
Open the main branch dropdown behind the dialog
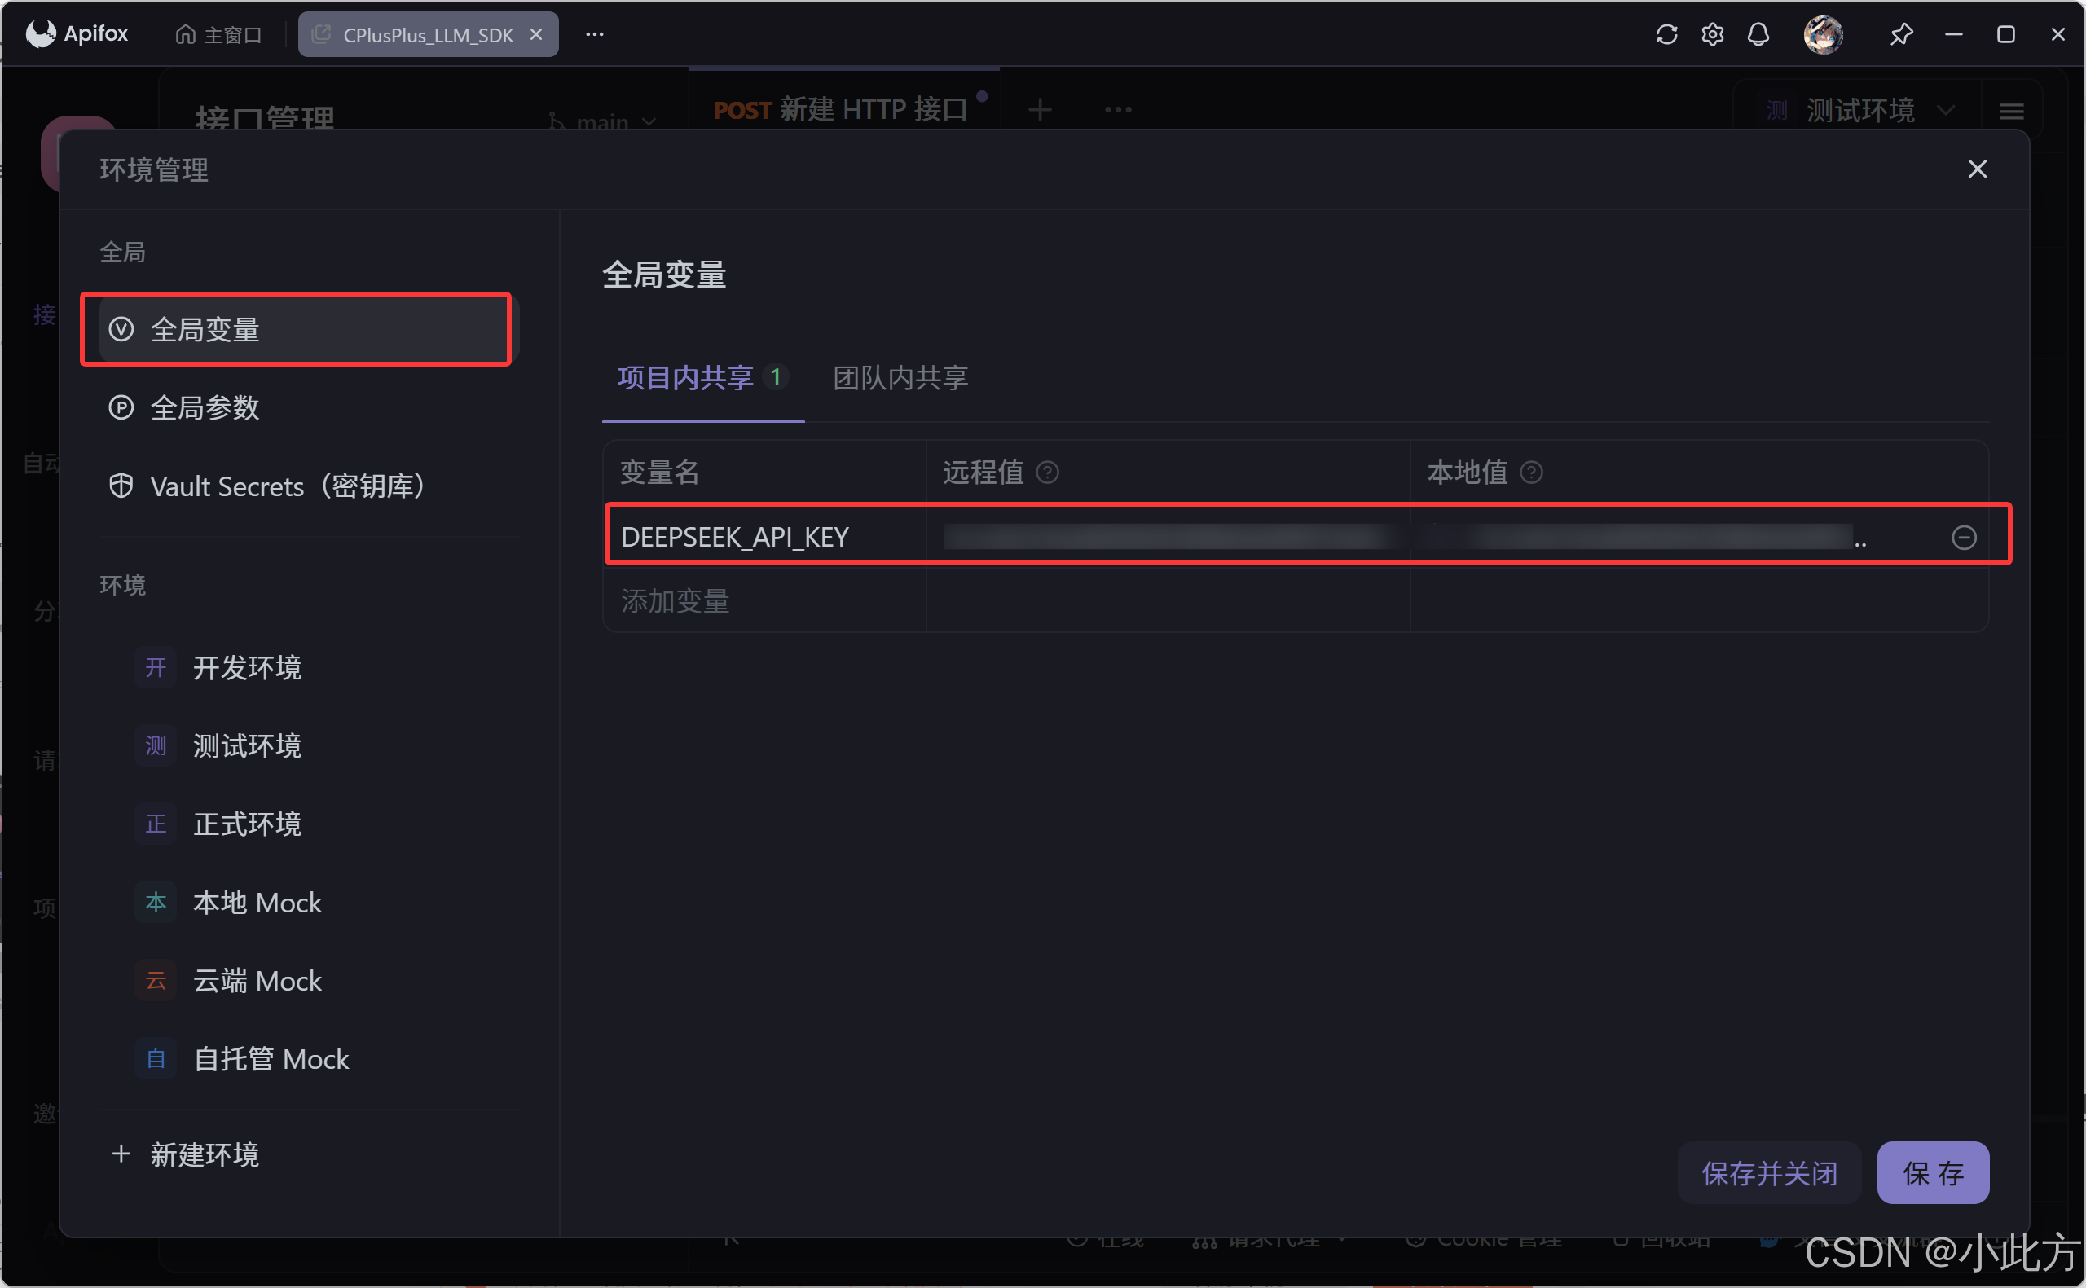[602, 123]
